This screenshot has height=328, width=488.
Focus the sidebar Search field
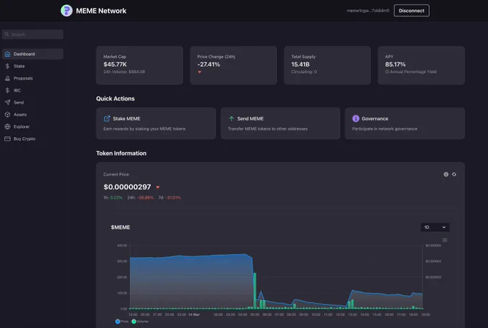[33, 34]
